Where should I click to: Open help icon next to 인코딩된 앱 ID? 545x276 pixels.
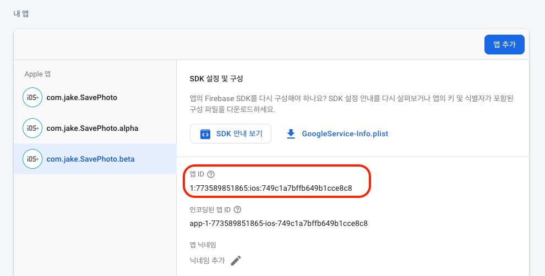pos(237,209)
